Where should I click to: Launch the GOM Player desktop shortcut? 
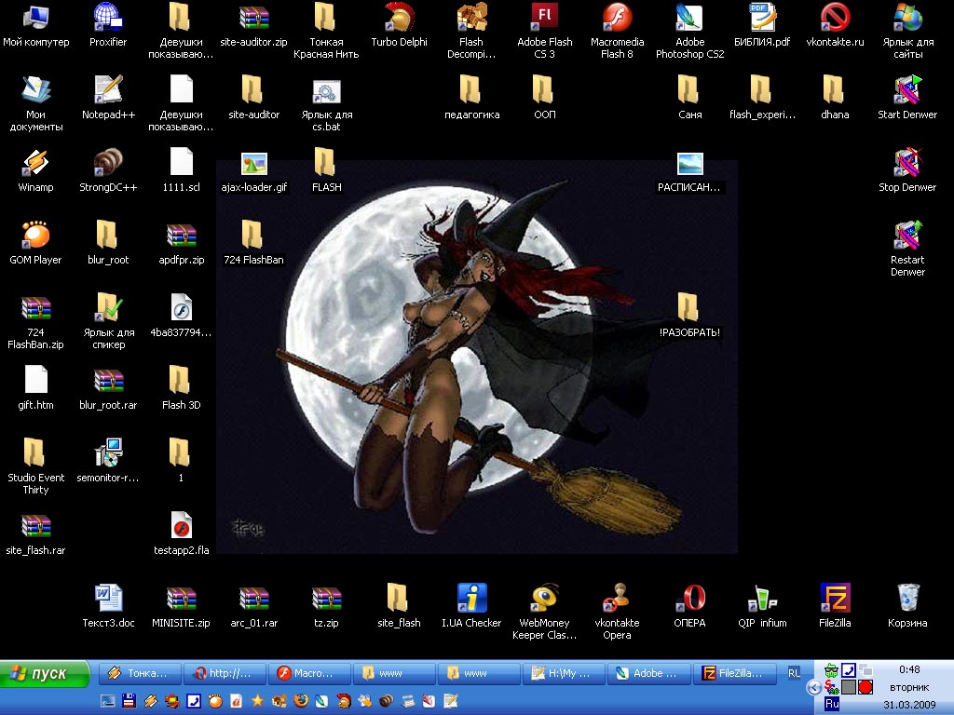tap(36, 243)
